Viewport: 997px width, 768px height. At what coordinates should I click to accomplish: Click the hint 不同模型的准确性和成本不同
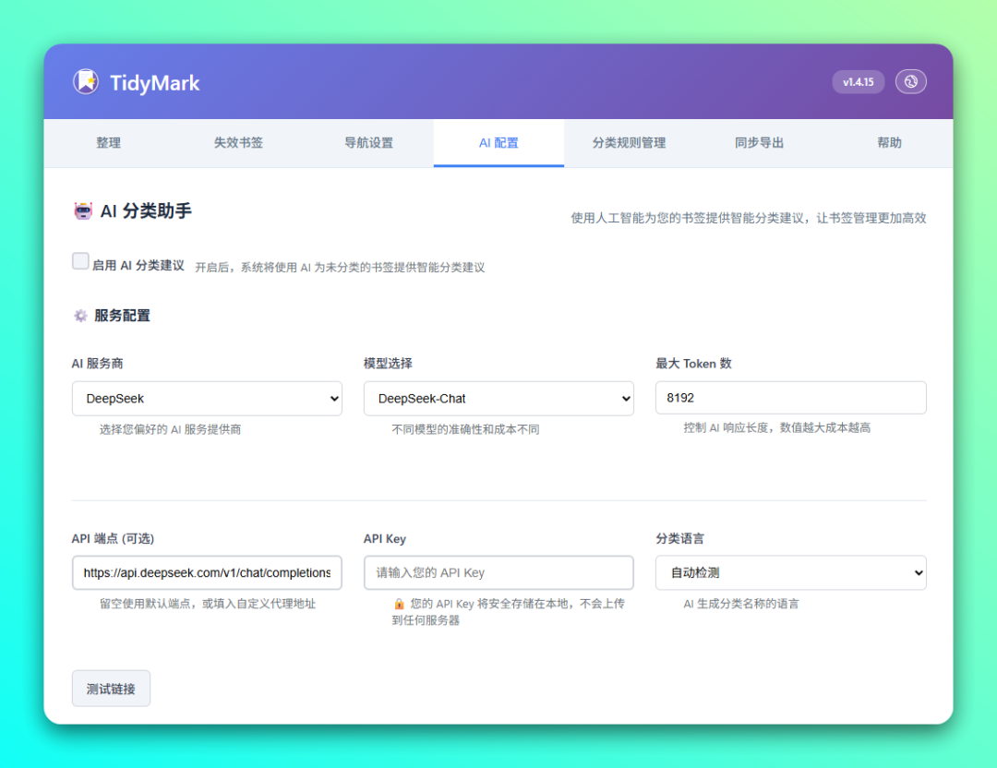coord(465,429)
